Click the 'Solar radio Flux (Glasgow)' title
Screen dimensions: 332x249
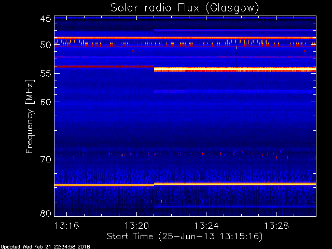(185, 8)
